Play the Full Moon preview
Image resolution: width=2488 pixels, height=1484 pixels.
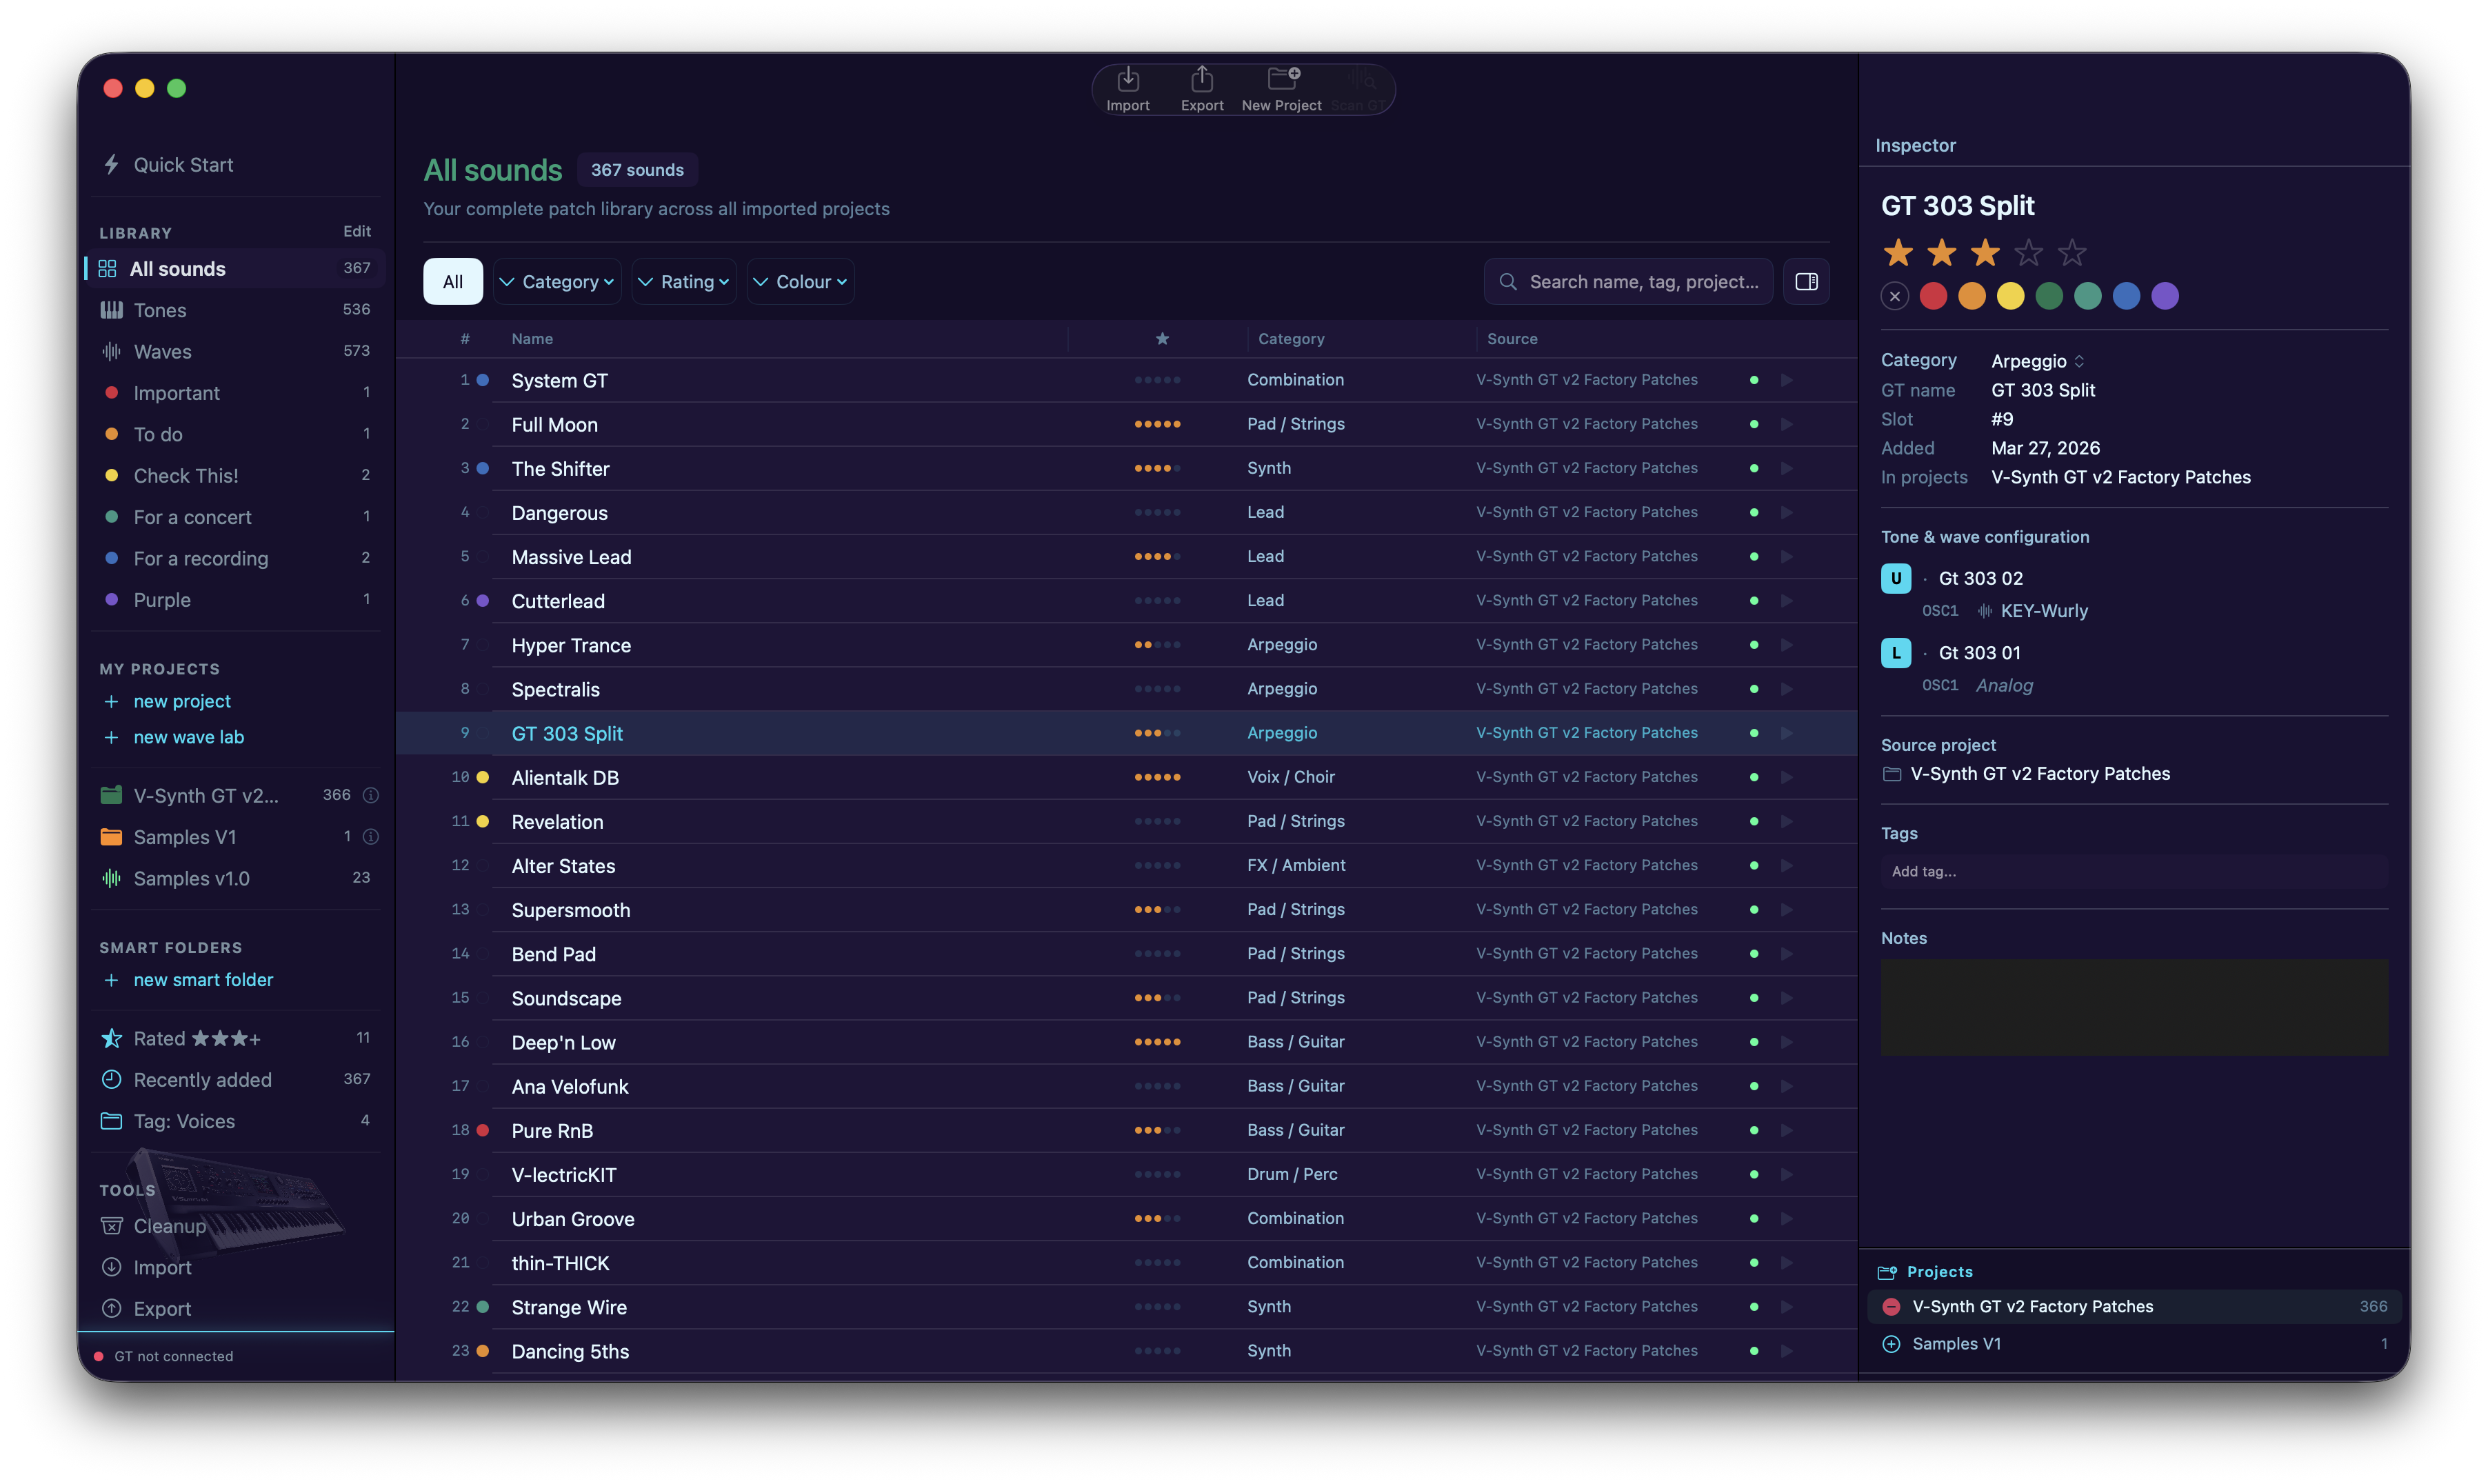(x=1786, y=424)
